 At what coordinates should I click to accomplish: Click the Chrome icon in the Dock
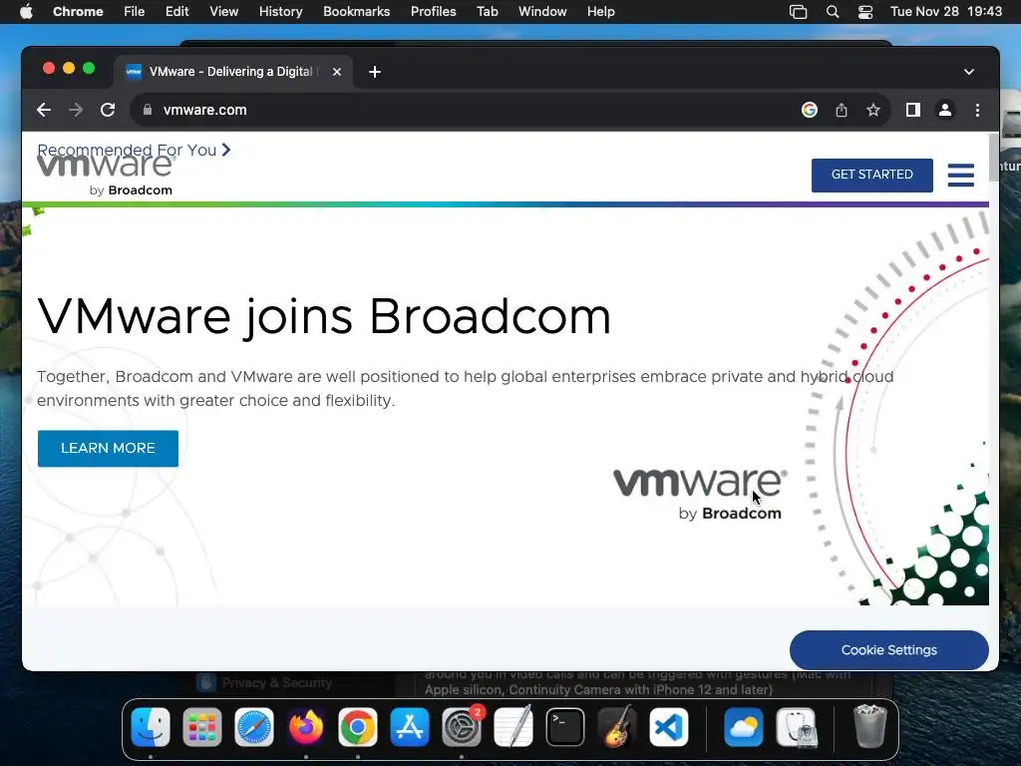[x=358, y=726]
